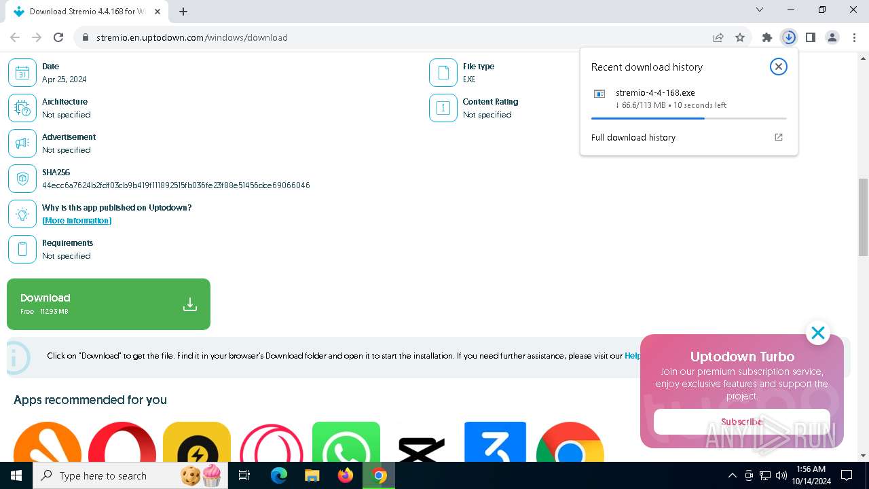Image resolution: width=869 pixels, height=489 pixels.
Task: Click the page vertical scrollbar thumb
Action: (863, 217)
